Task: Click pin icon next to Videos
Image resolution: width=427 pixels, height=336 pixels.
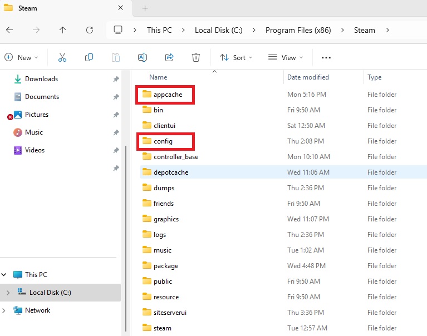Action: (116, 150)
